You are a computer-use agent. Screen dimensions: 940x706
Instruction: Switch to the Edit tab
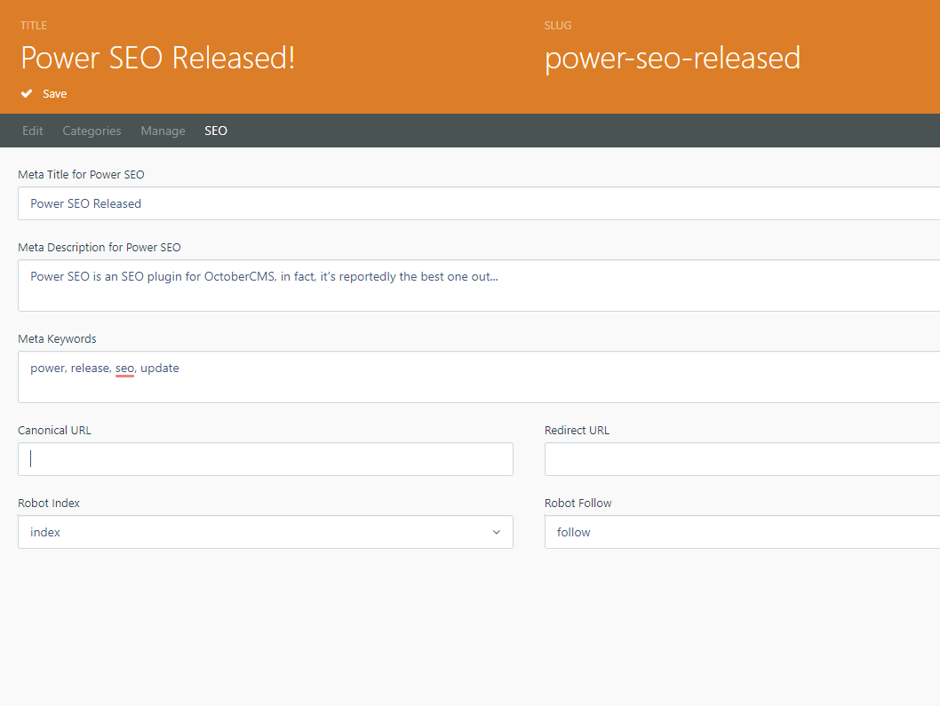tap(32, 131)
